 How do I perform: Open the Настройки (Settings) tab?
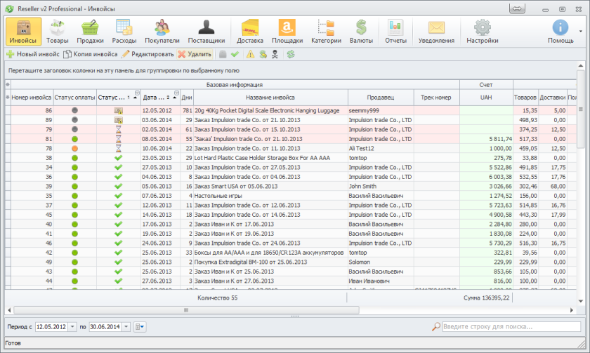point(482,32)
